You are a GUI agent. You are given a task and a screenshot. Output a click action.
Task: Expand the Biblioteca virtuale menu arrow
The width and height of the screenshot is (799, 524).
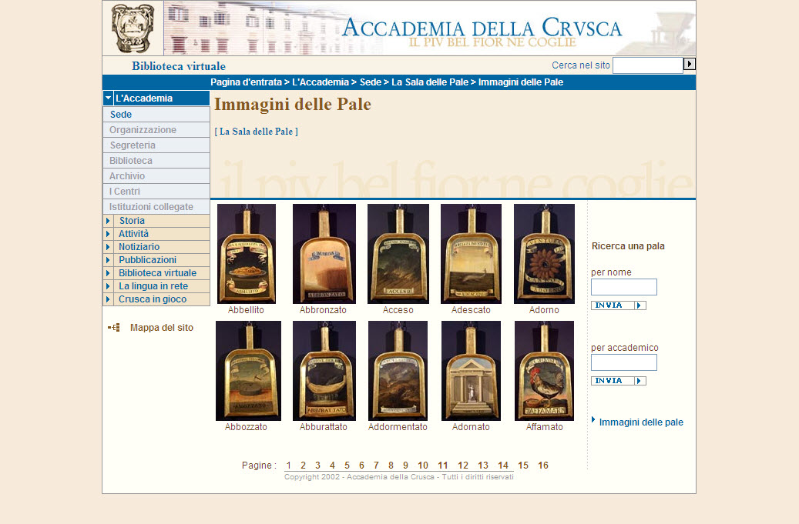(x=108, y=273)
